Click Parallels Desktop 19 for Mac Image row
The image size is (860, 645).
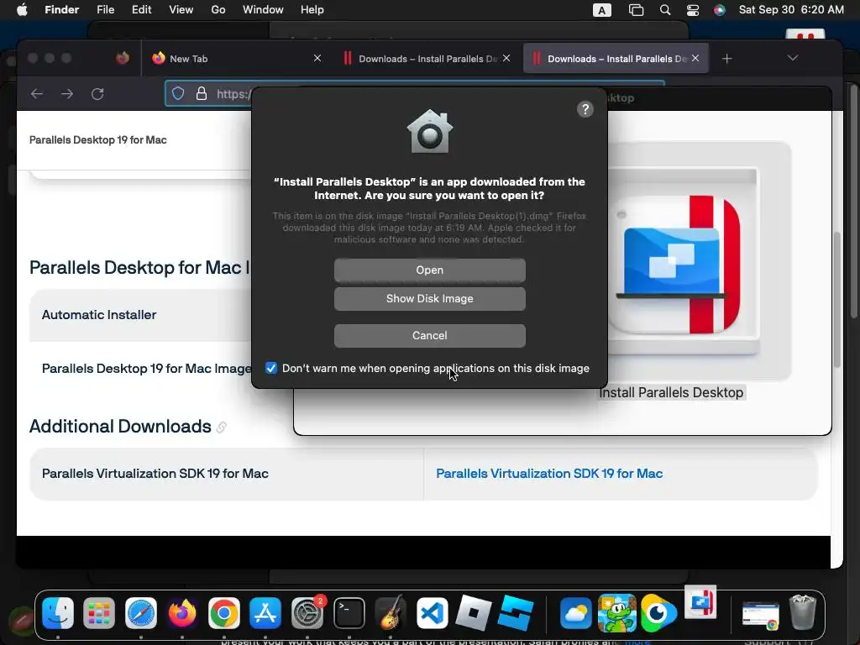click(146, 369)
